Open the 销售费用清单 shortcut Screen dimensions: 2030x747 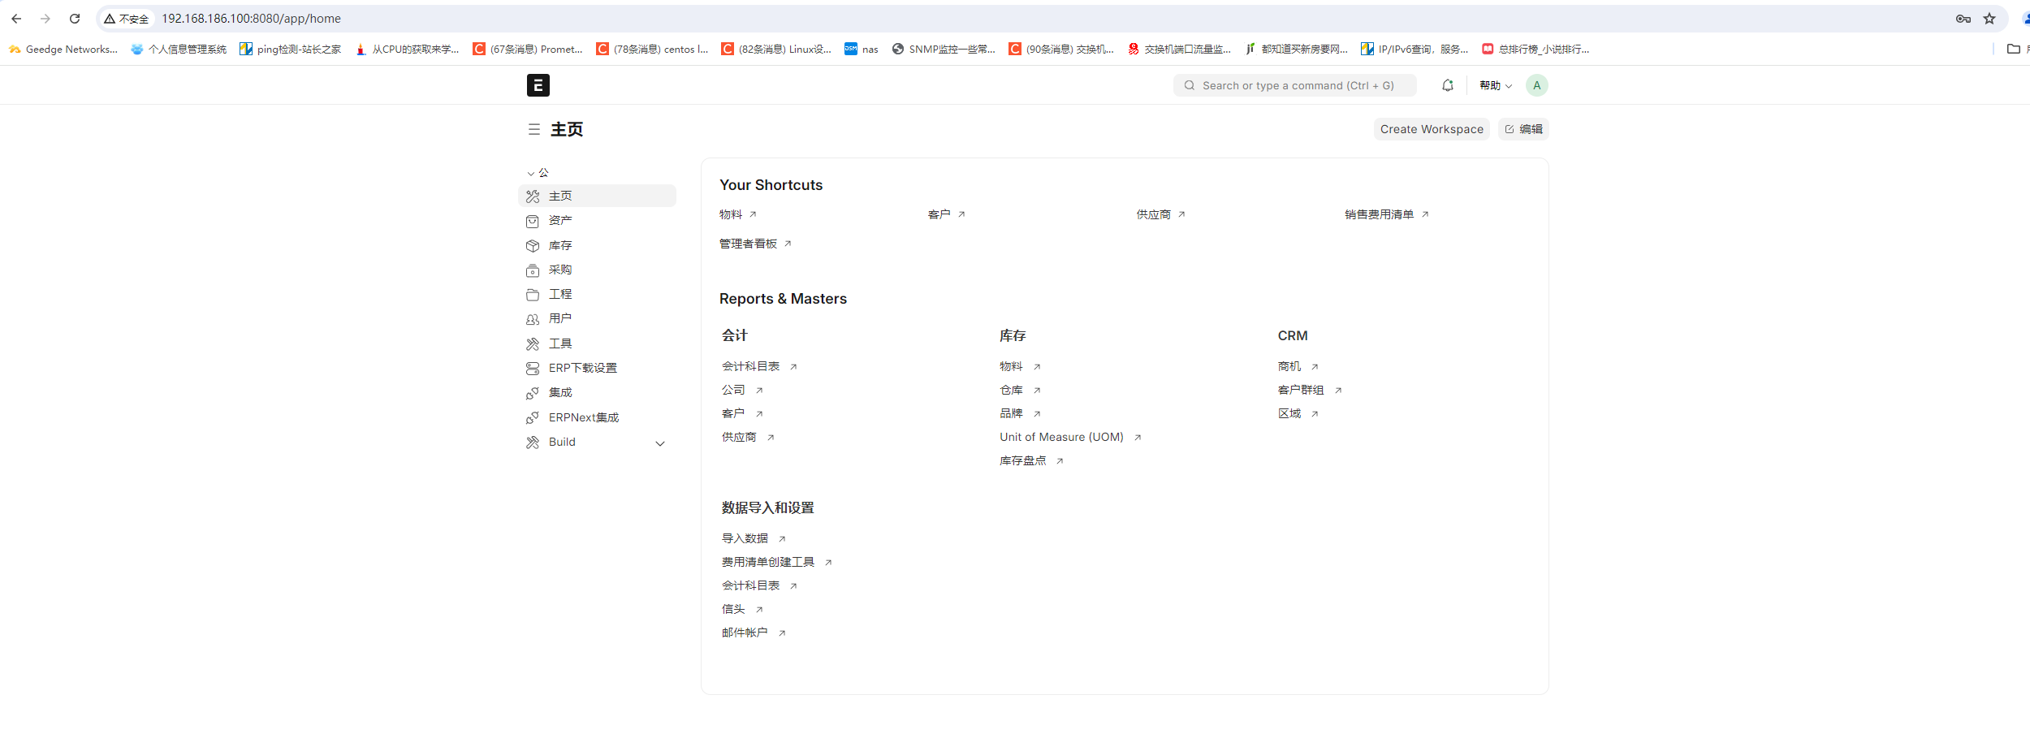tap(1379, 214)
